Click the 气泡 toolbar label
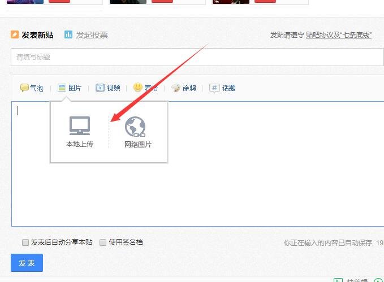 (x=37, y=88)
